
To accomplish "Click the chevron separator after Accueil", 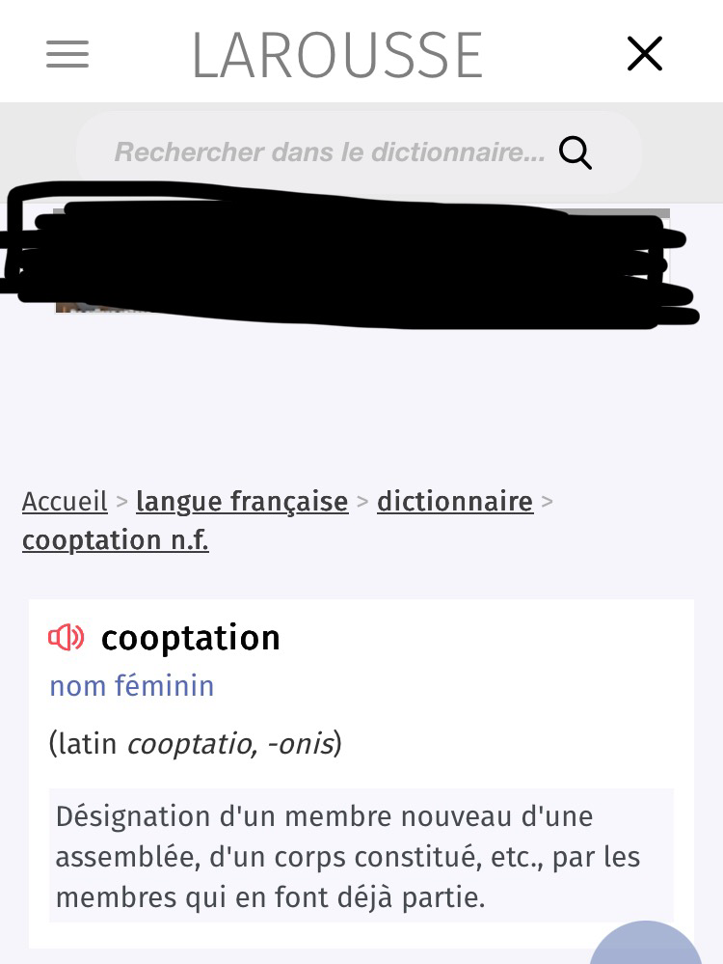I will pyautogui.click(x=122, y=502).
